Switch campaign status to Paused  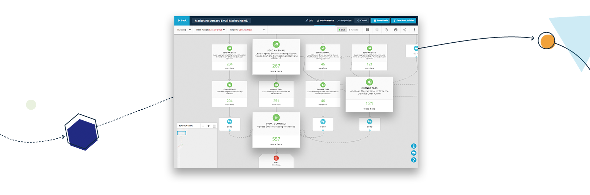pos(354,30)
